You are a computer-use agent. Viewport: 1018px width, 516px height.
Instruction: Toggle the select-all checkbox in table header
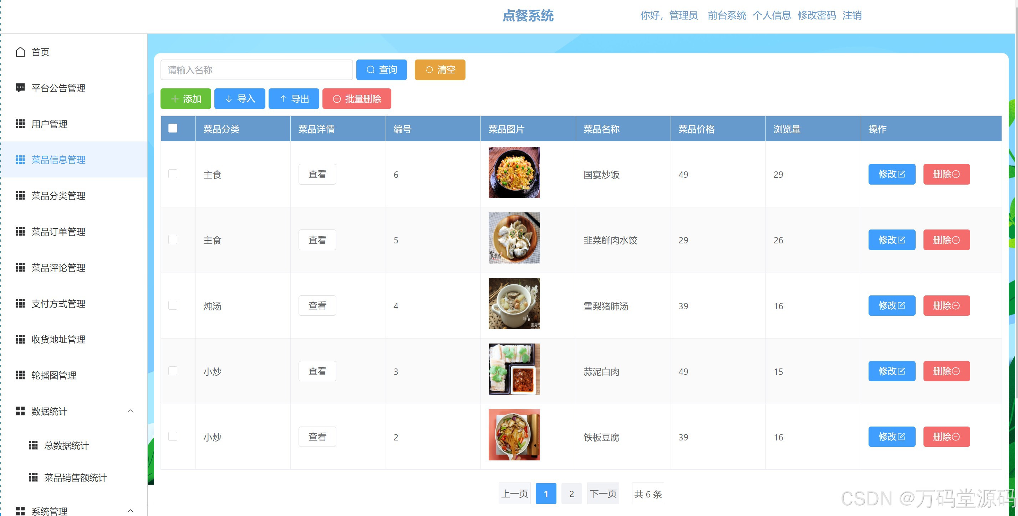173,128
